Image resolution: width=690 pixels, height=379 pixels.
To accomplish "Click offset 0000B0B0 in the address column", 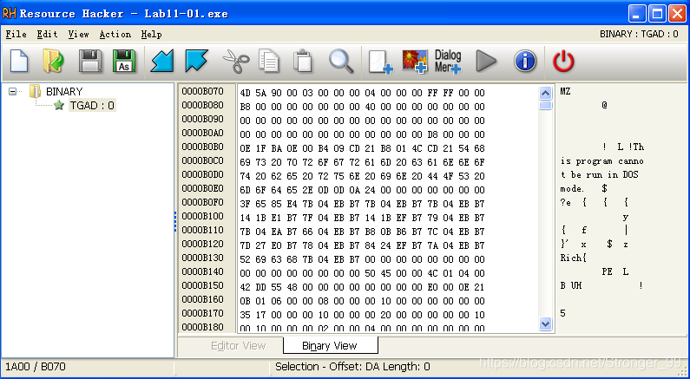I will (x=203, y=147).
